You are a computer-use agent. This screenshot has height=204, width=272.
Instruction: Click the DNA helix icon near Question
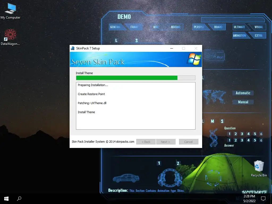point(214,137)
